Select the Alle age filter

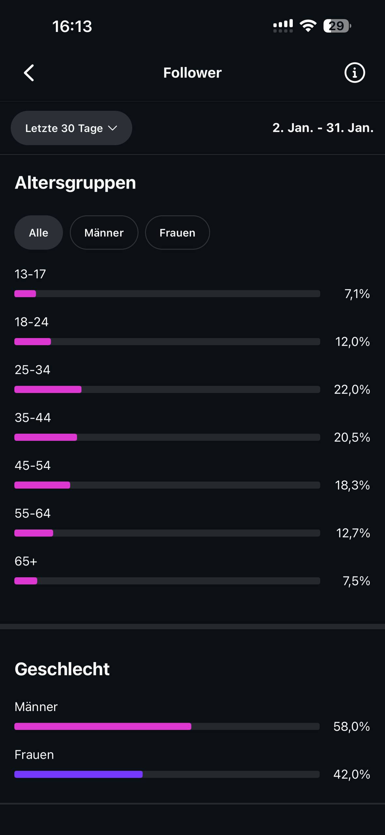38,233
